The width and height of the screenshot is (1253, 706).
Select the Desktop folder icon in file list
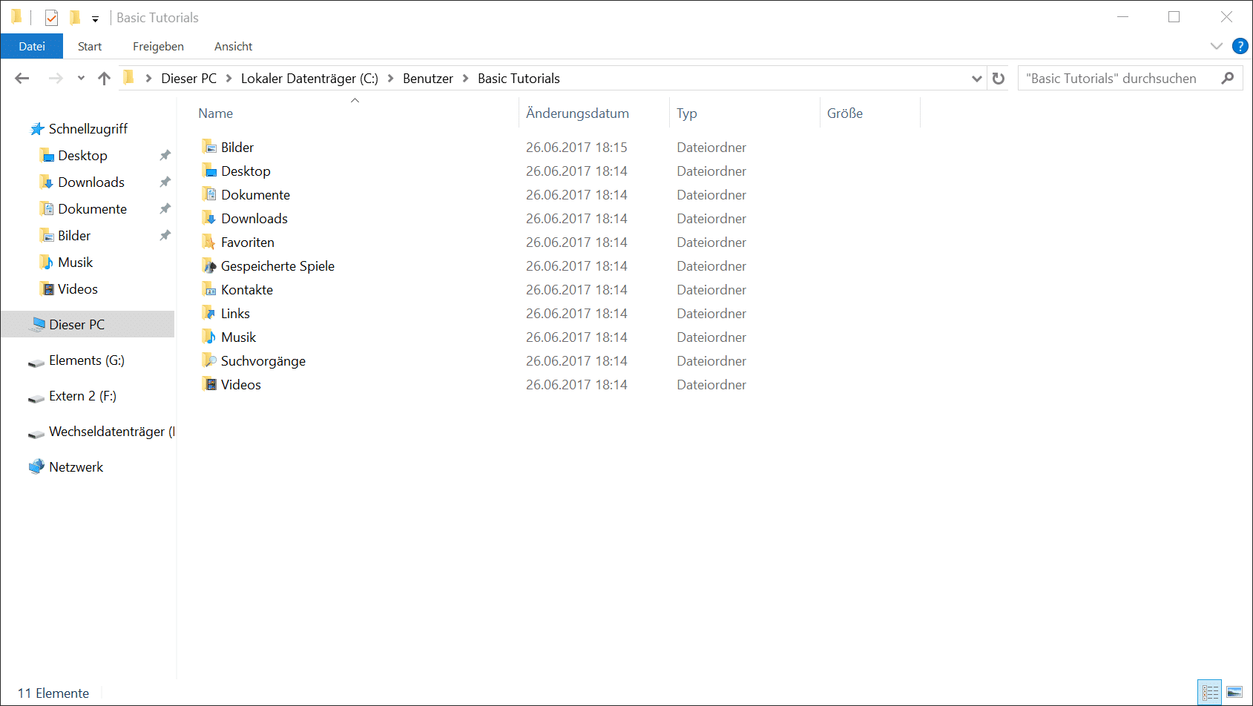click(209, 171)
